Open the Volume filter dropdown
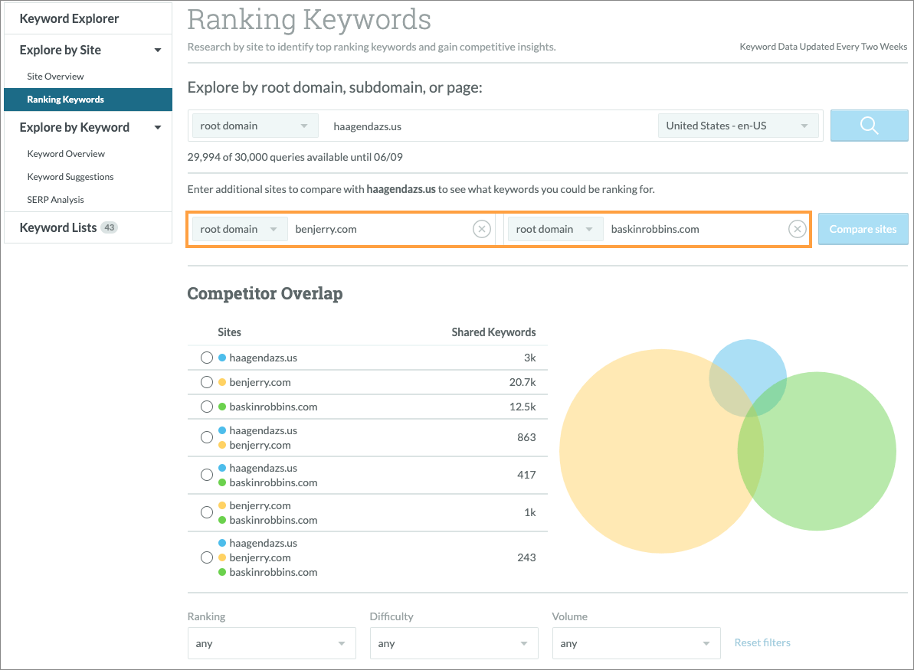This screenshot has height=670, width=914. pos(637,643)
